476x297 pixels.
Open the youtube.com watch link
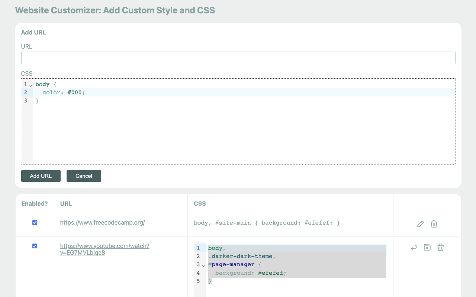104,249
